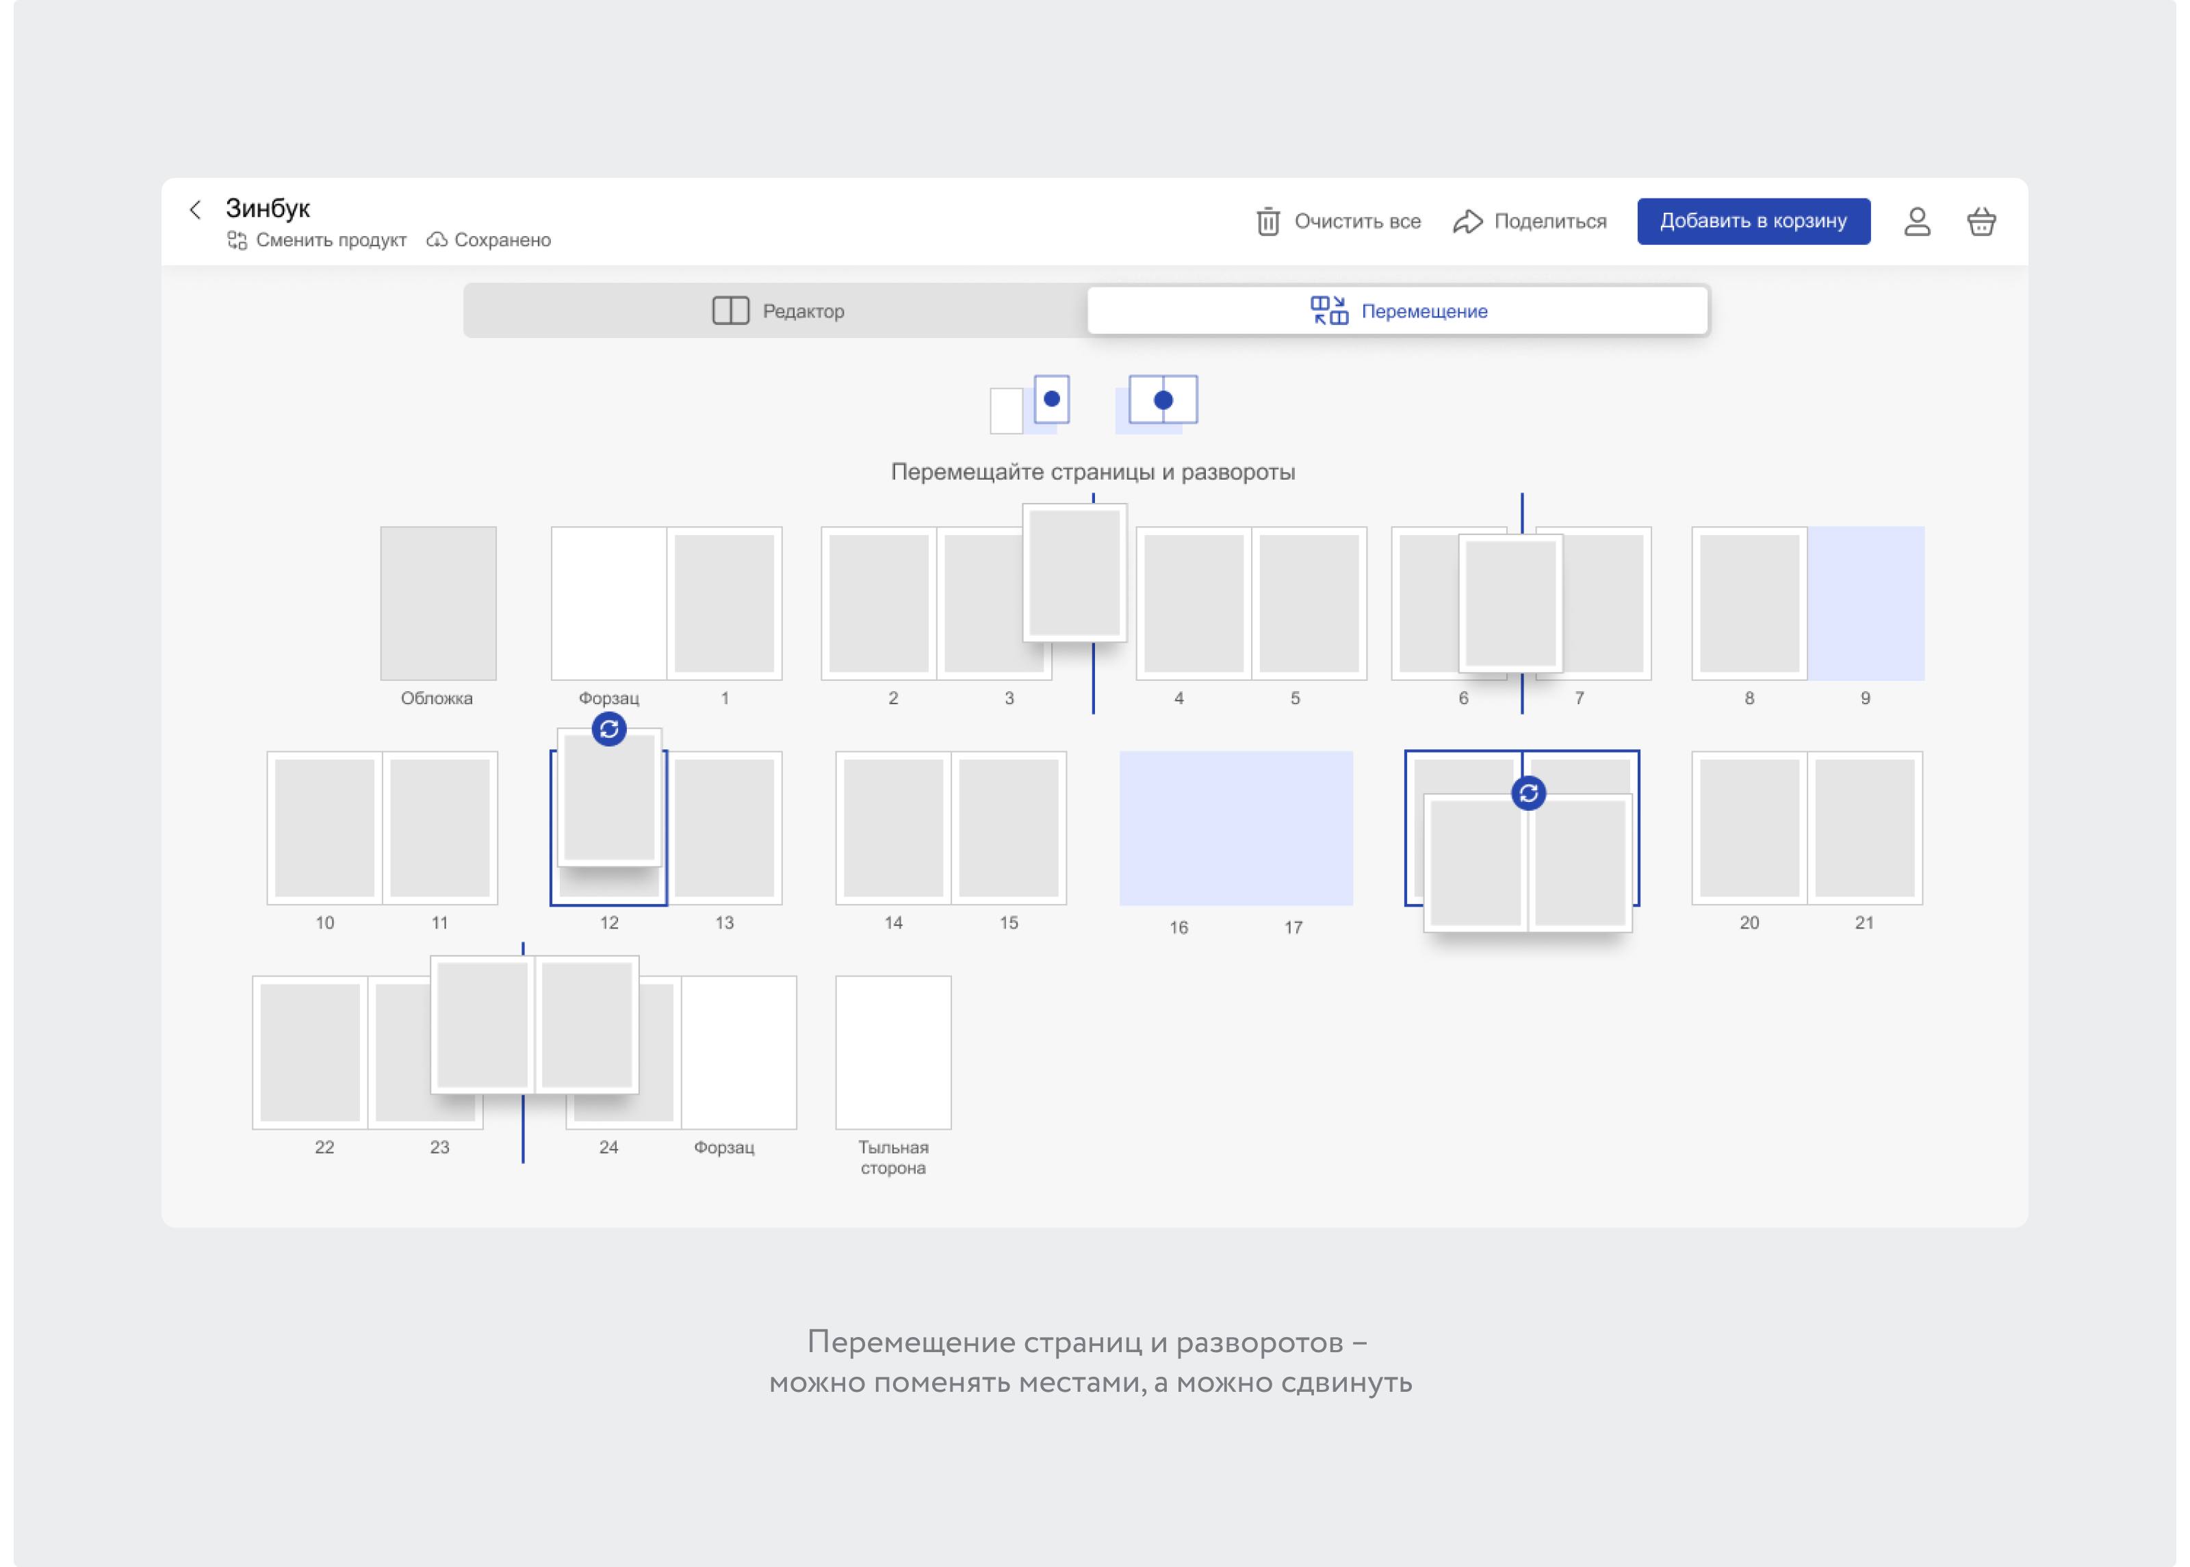Click the highlighted spread placeholder above 16 and 17
The width and height of the screenshot is (2190, 1567).
pos(1236,828)
